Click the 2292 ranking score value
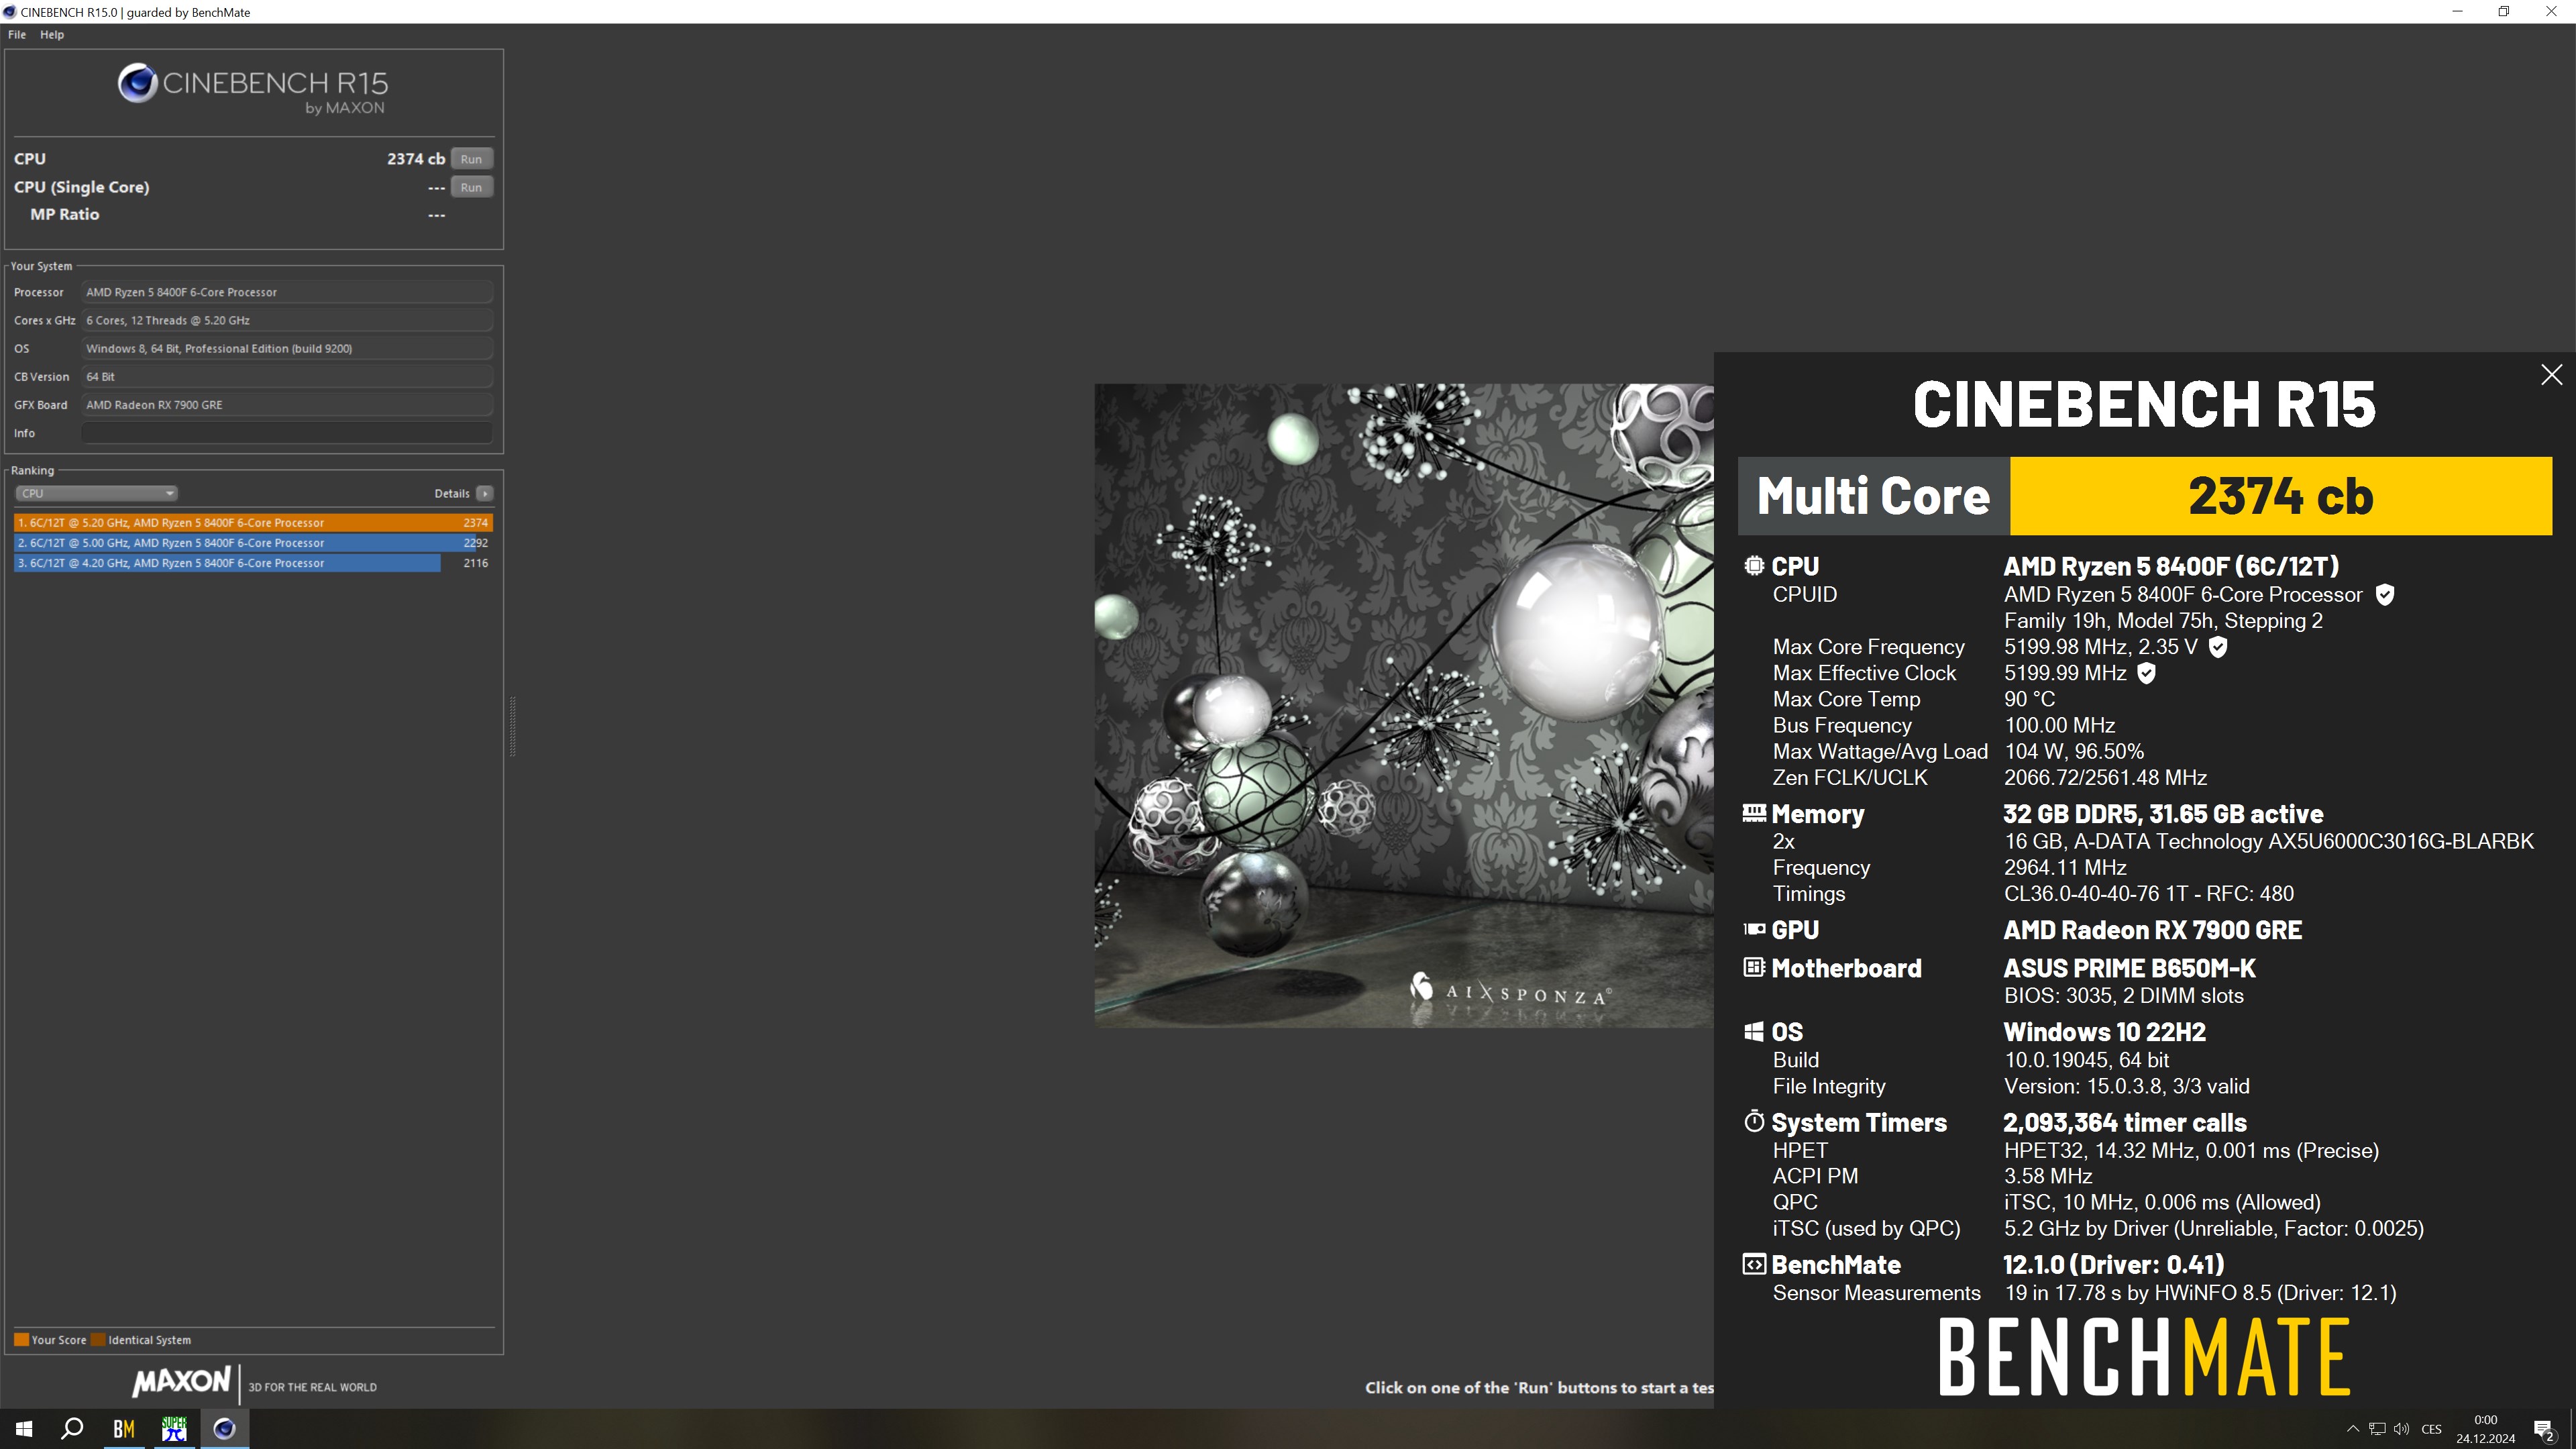 (x=476, y=543)
